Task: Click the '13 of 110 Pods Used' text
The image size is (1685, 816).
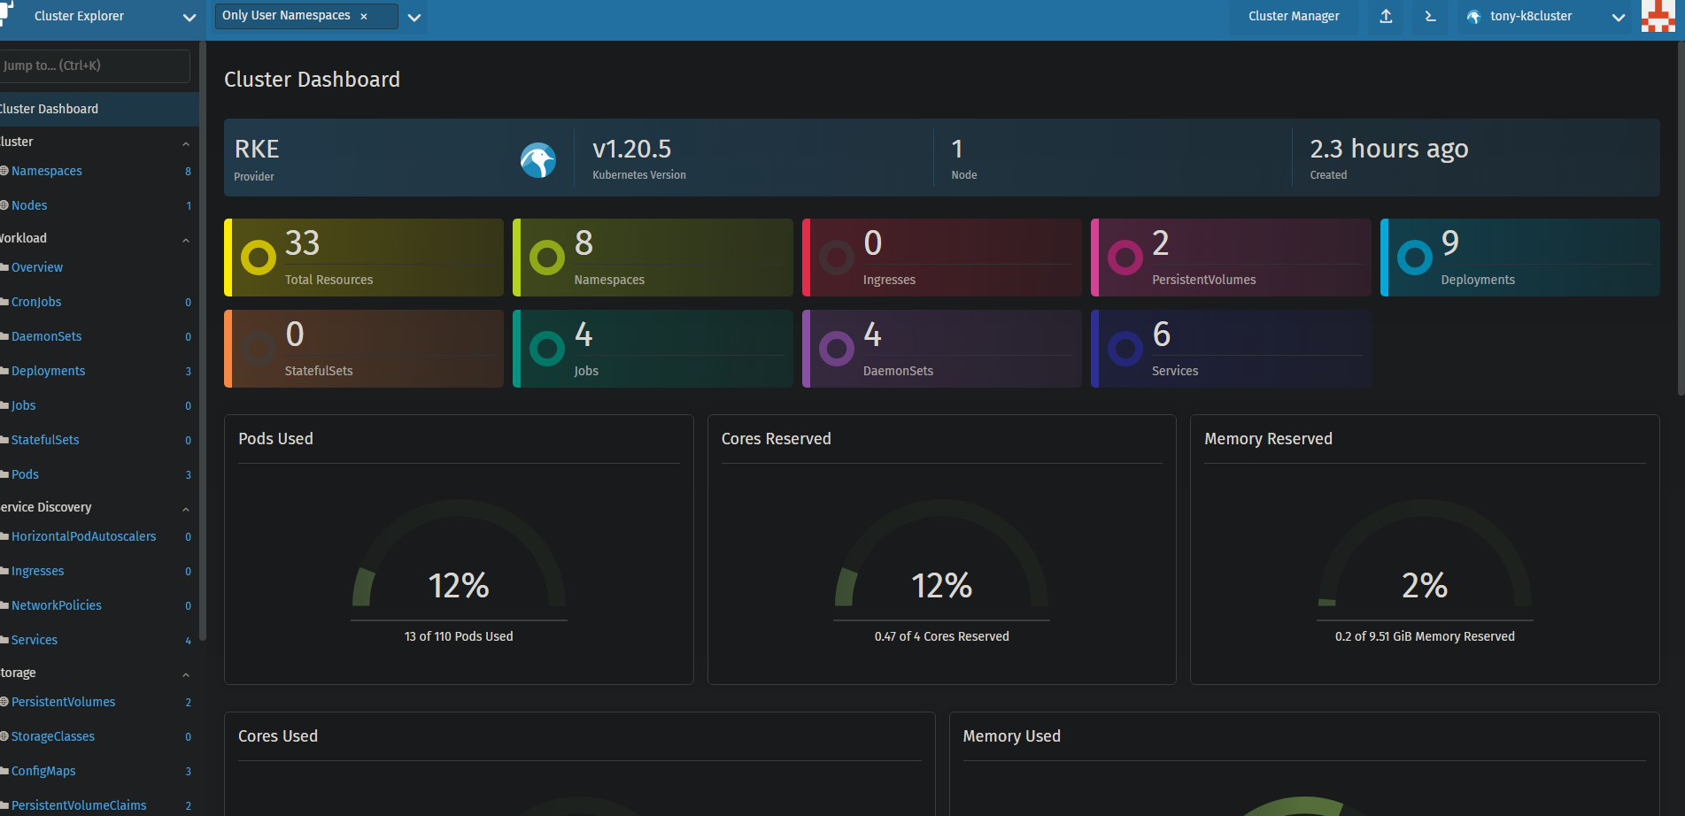Action: tap(459, 636)
